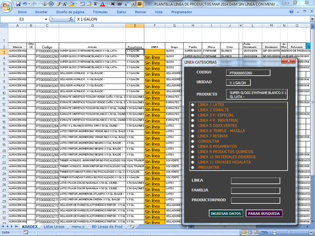Click the FAMILIA text input field

pyautogui.click(x=255, y=190)
